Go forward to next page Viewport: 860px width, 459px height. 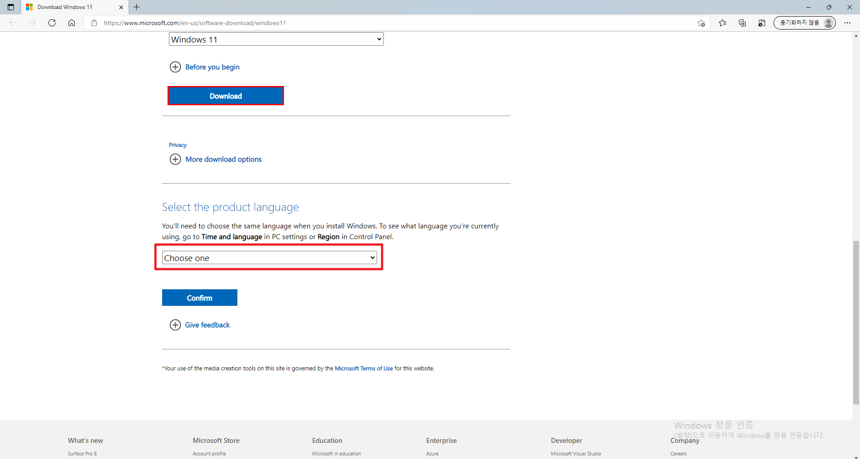[32, 23]
